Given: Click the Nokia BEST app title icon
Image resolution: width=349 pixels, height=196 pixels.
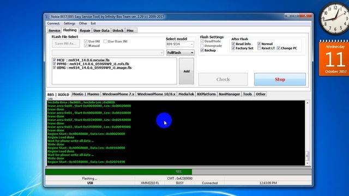Looking at the screenshot, I should 47,17.
